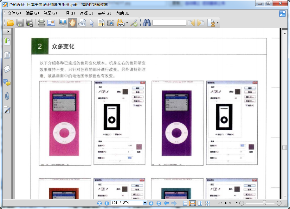290x209 pixels.
Task: Click the full screen monitor icon
Action: pos(63,23)
